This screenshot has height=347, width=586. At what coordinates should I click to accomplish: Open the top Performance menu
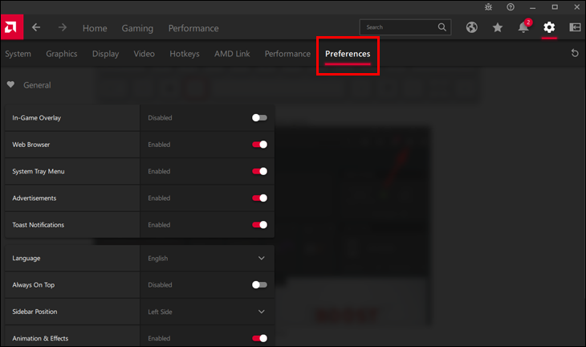pyautogui.click(x=193, y=28)
